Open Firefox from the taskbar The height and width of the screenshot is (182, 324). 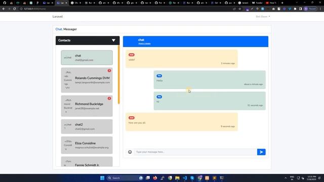(155, 178)
